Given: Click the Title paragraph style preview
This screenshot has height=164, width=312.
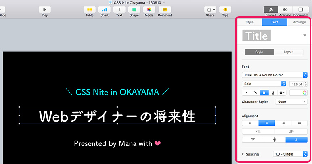Looking at the screenshot, I should [x=256, y=36].
